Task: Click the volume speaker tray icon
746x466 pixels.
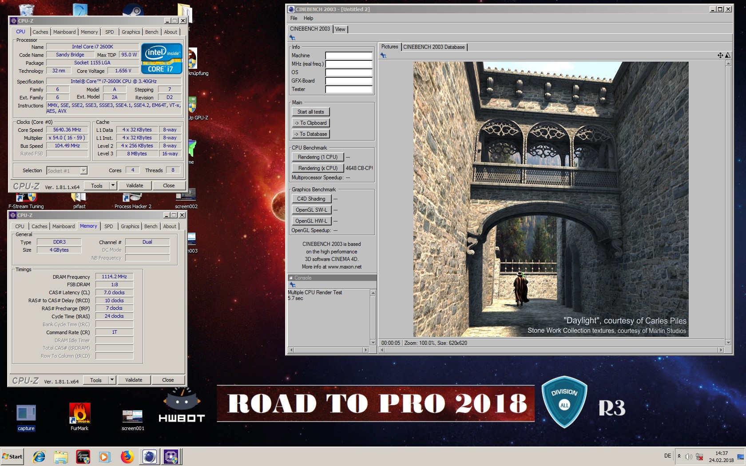Action: click(x=689, y=456)
